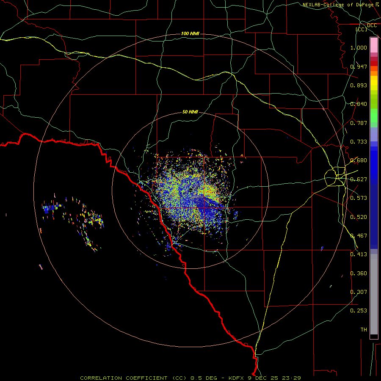Click the 0.520 scale value
The image size is (381, 381).
(359, 217)
